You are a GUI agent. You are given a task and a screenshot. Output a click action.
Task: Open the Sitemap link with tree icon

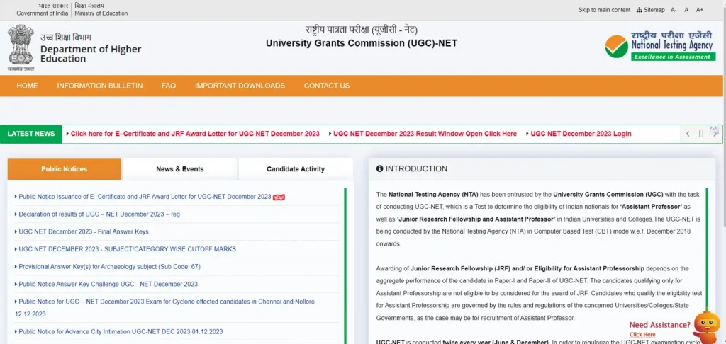pos(651,10)
